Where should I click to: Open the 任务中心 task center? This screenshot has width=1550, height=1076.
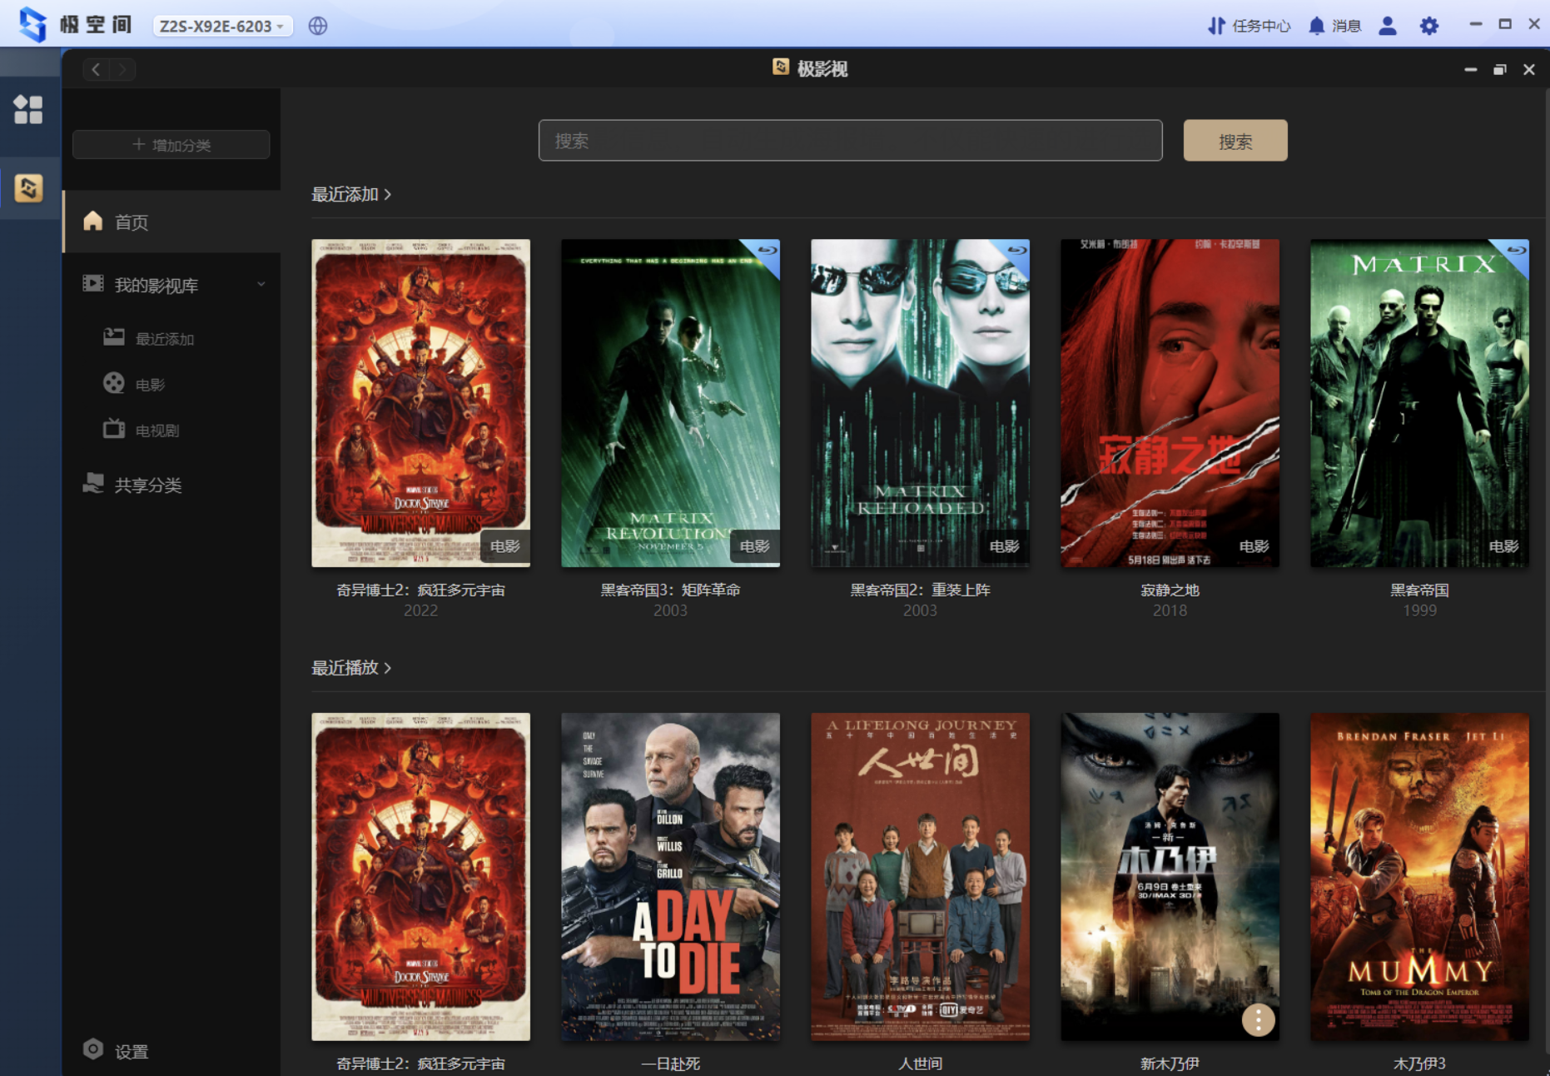pos(1249,26)
